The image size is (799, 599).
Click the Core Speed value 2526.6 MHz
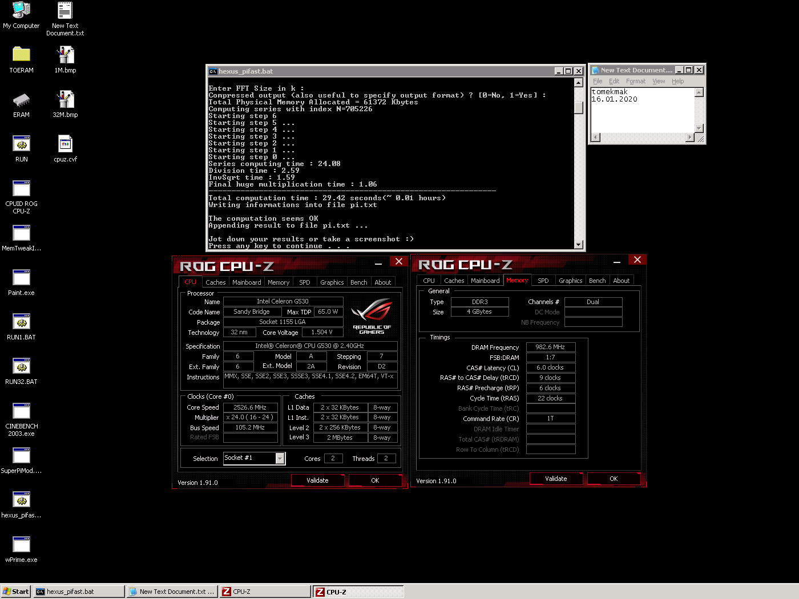click(x=250, y=407)
